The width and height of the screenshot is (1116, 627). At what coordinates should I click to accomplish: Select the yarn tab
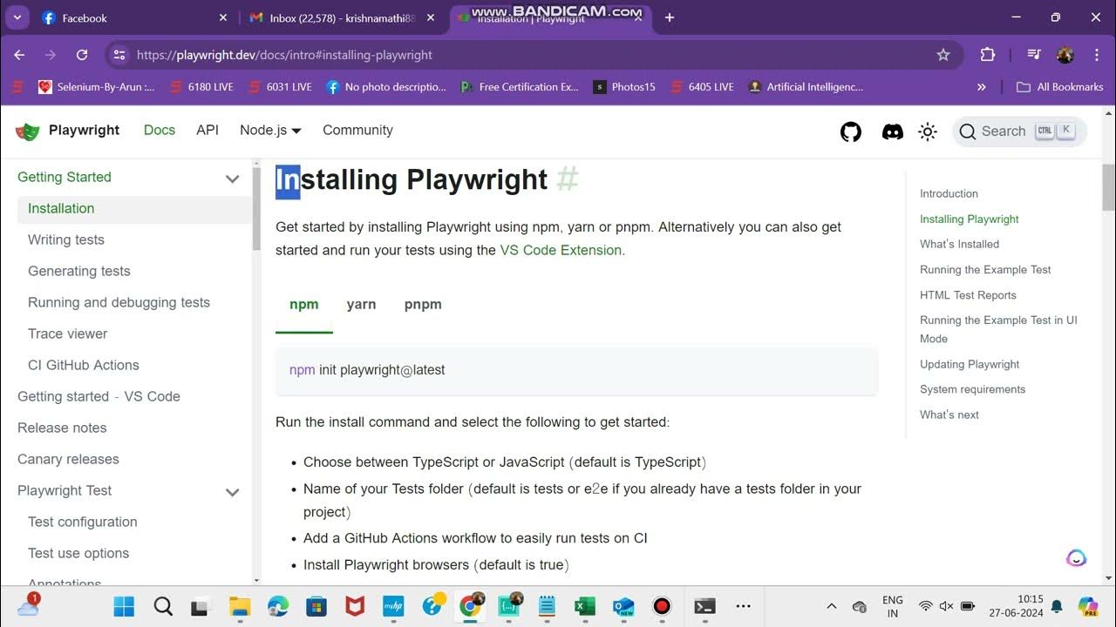pos(362,305)
